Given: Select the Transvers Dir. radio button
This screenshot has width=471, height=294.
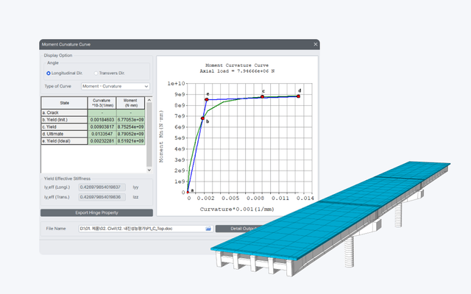Looking at the screenshot, I should pos(96,73).
